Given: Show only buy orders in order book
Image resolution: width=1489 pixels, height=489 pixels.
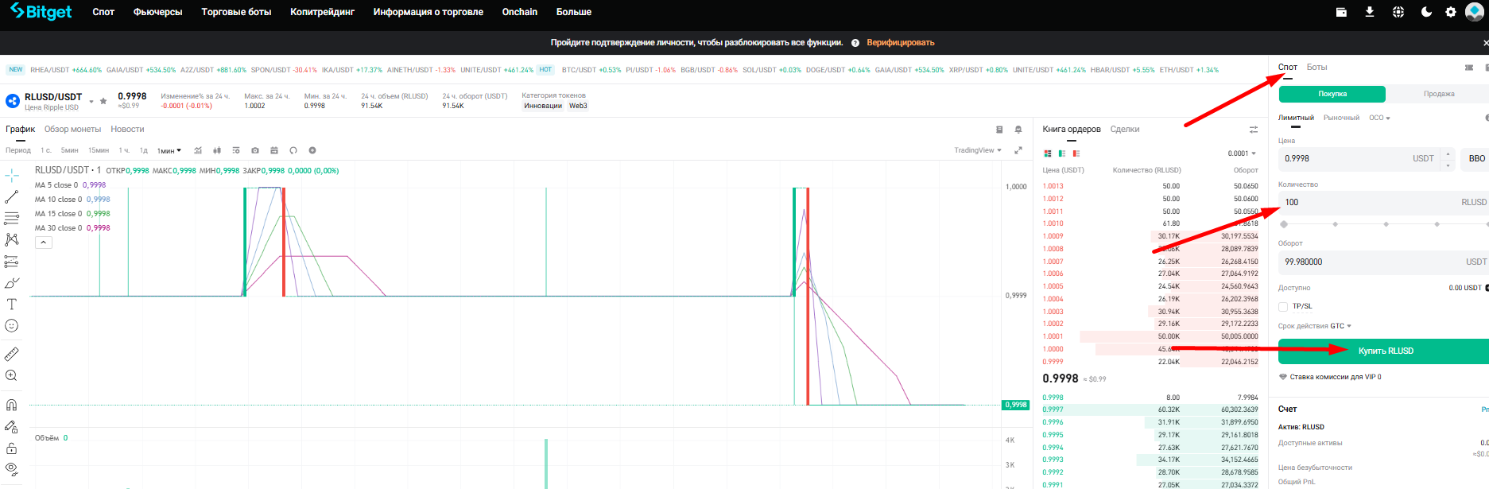Looking at the screenshot, I should click(1062, 153).
